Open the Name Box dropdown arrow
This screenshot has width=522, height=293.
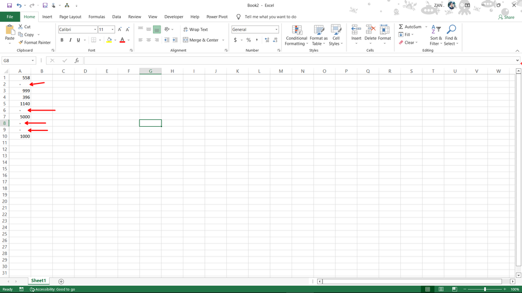tap(32, 60)
